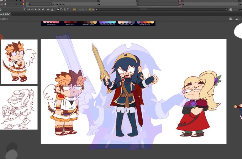Select the Palutena line-art sketch thumbnail
This screenshot has height=159, width=242.
pos(19,108)
